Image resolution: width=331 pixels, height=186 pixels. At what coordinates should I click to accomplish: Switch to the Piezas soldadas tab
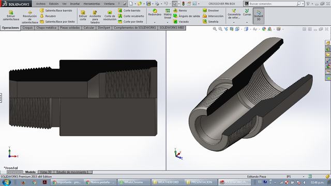(x=70, y=28)
